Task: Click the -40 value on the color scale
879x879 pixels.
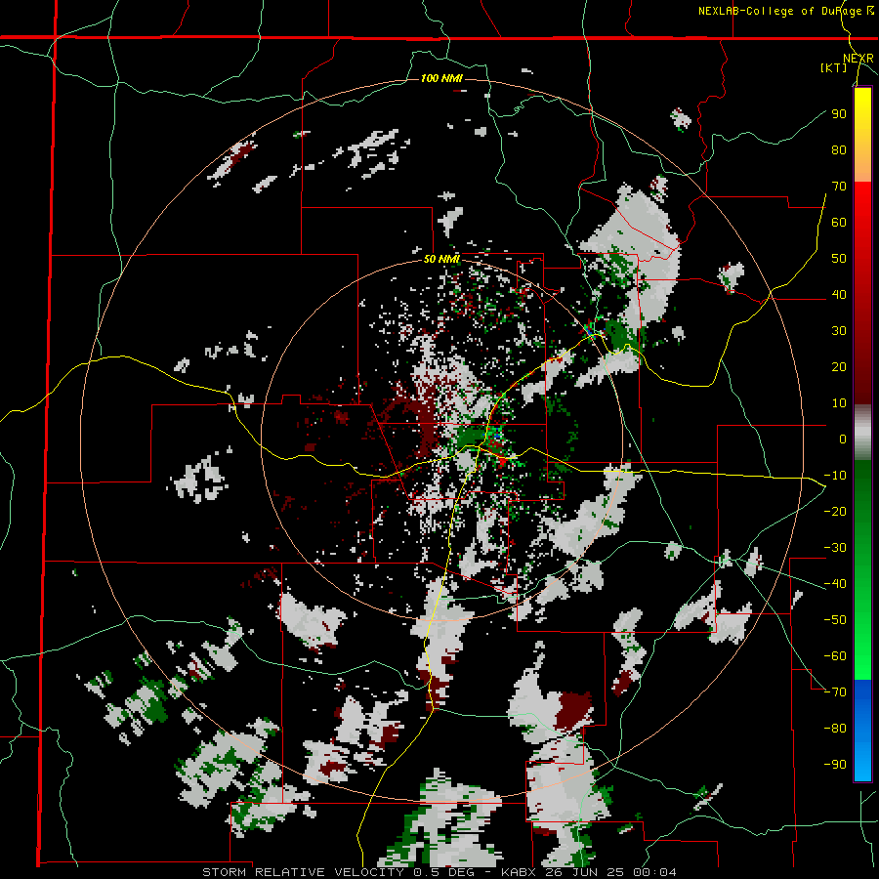Action: point(835,584)
